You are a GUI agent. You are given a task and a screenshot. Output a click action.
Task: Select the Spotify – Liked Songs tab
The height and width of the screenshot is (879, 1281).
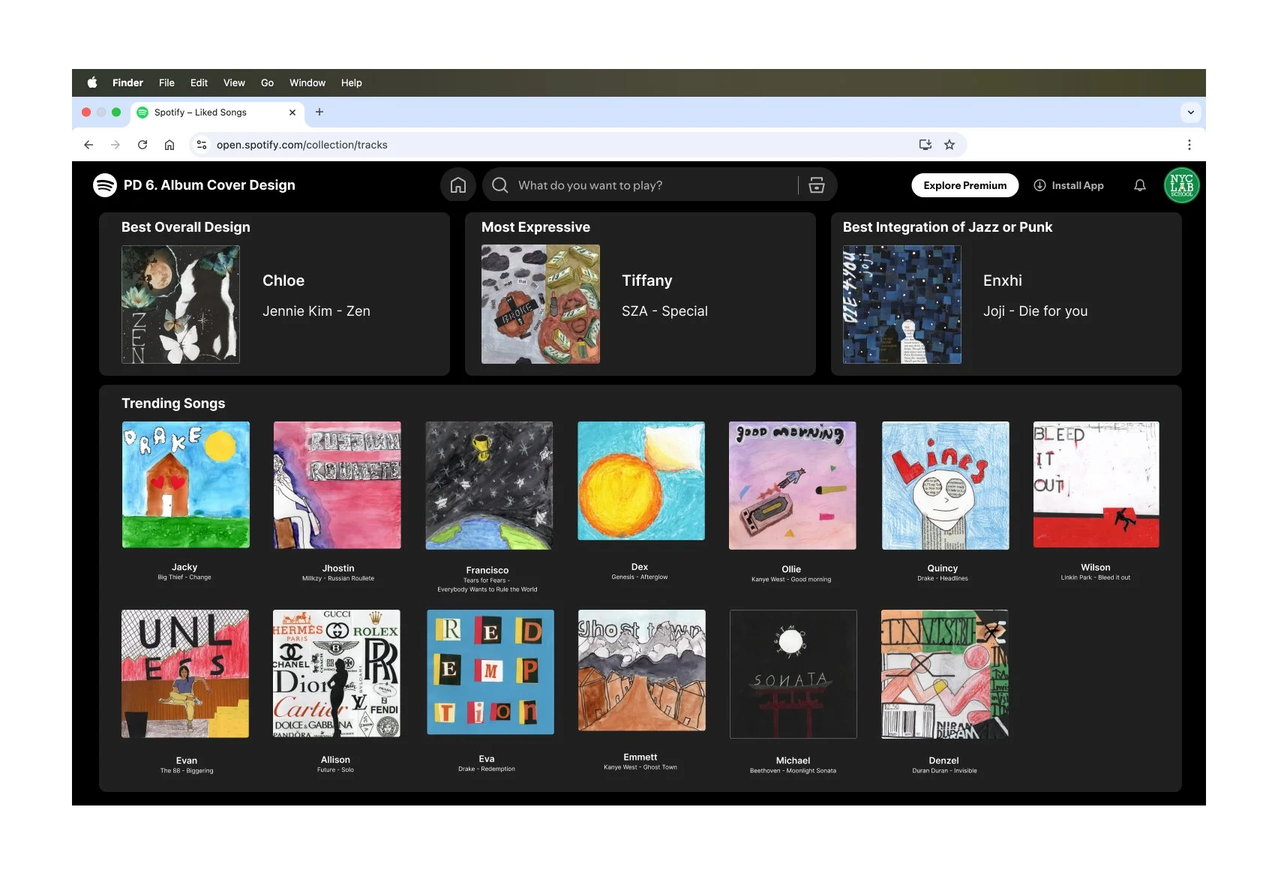point(217,112)
